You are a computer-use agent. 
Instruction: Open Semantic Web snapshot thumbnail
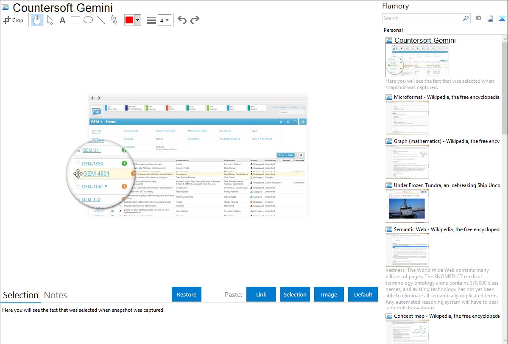pyautogui.click(x=407, y=250)
